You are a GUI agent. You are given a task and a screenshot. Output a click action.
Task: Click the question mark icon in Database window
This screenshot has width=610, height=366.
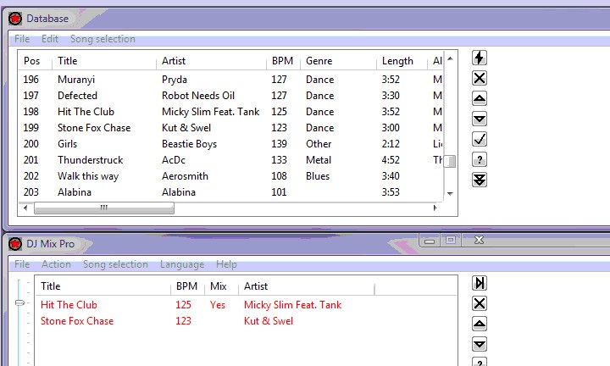click(x=479, y=159)
